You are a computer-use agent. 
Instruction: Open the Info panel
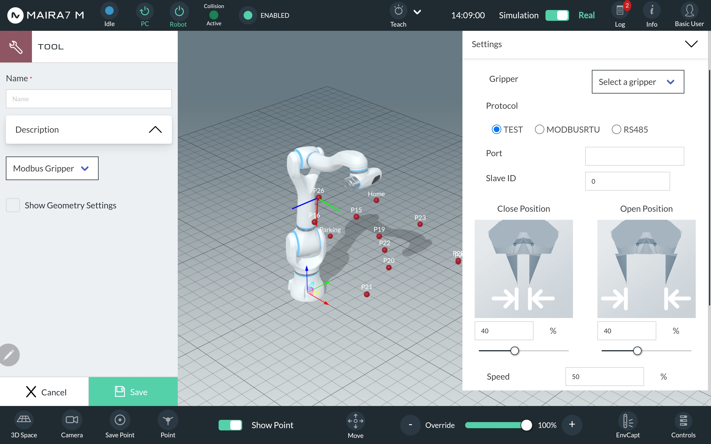click(652, 11)
